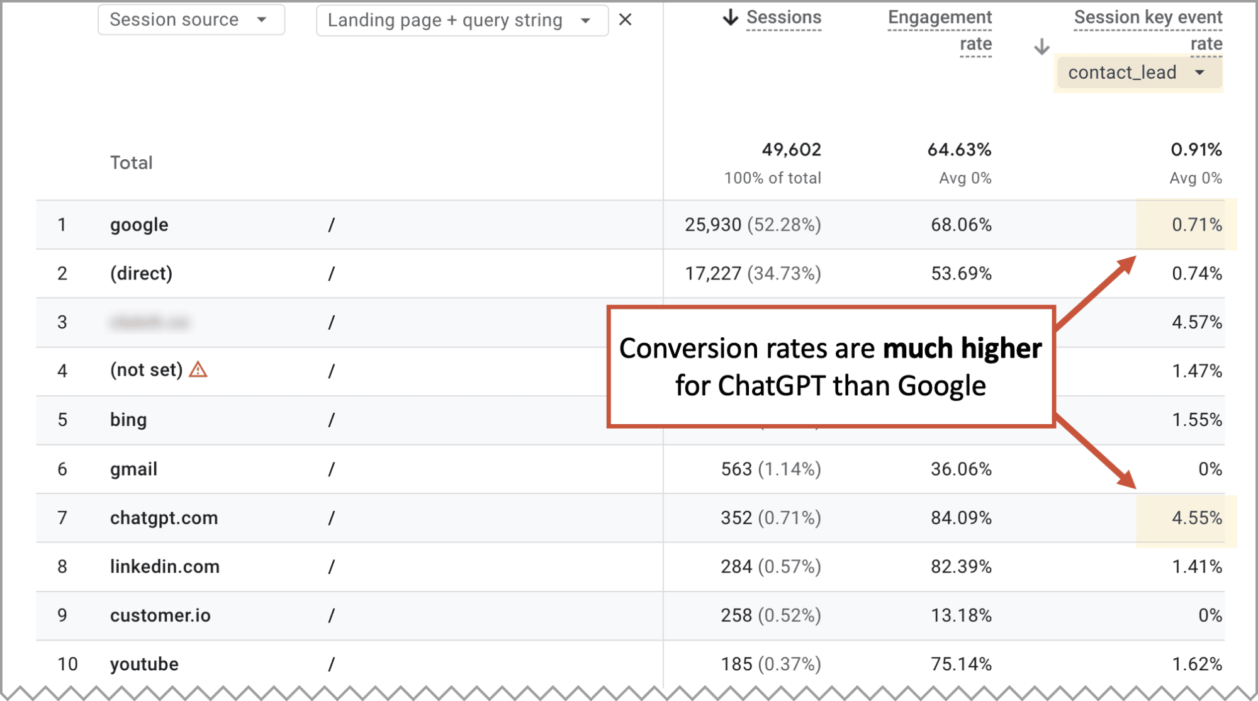
Task: Click the warning icon next to (not set)
Action: click(x=198, y=369)
